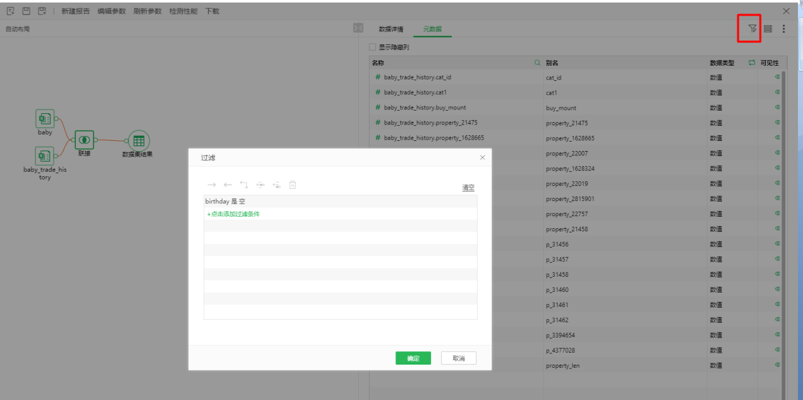Select the 联接 join node

click(84, 140)
